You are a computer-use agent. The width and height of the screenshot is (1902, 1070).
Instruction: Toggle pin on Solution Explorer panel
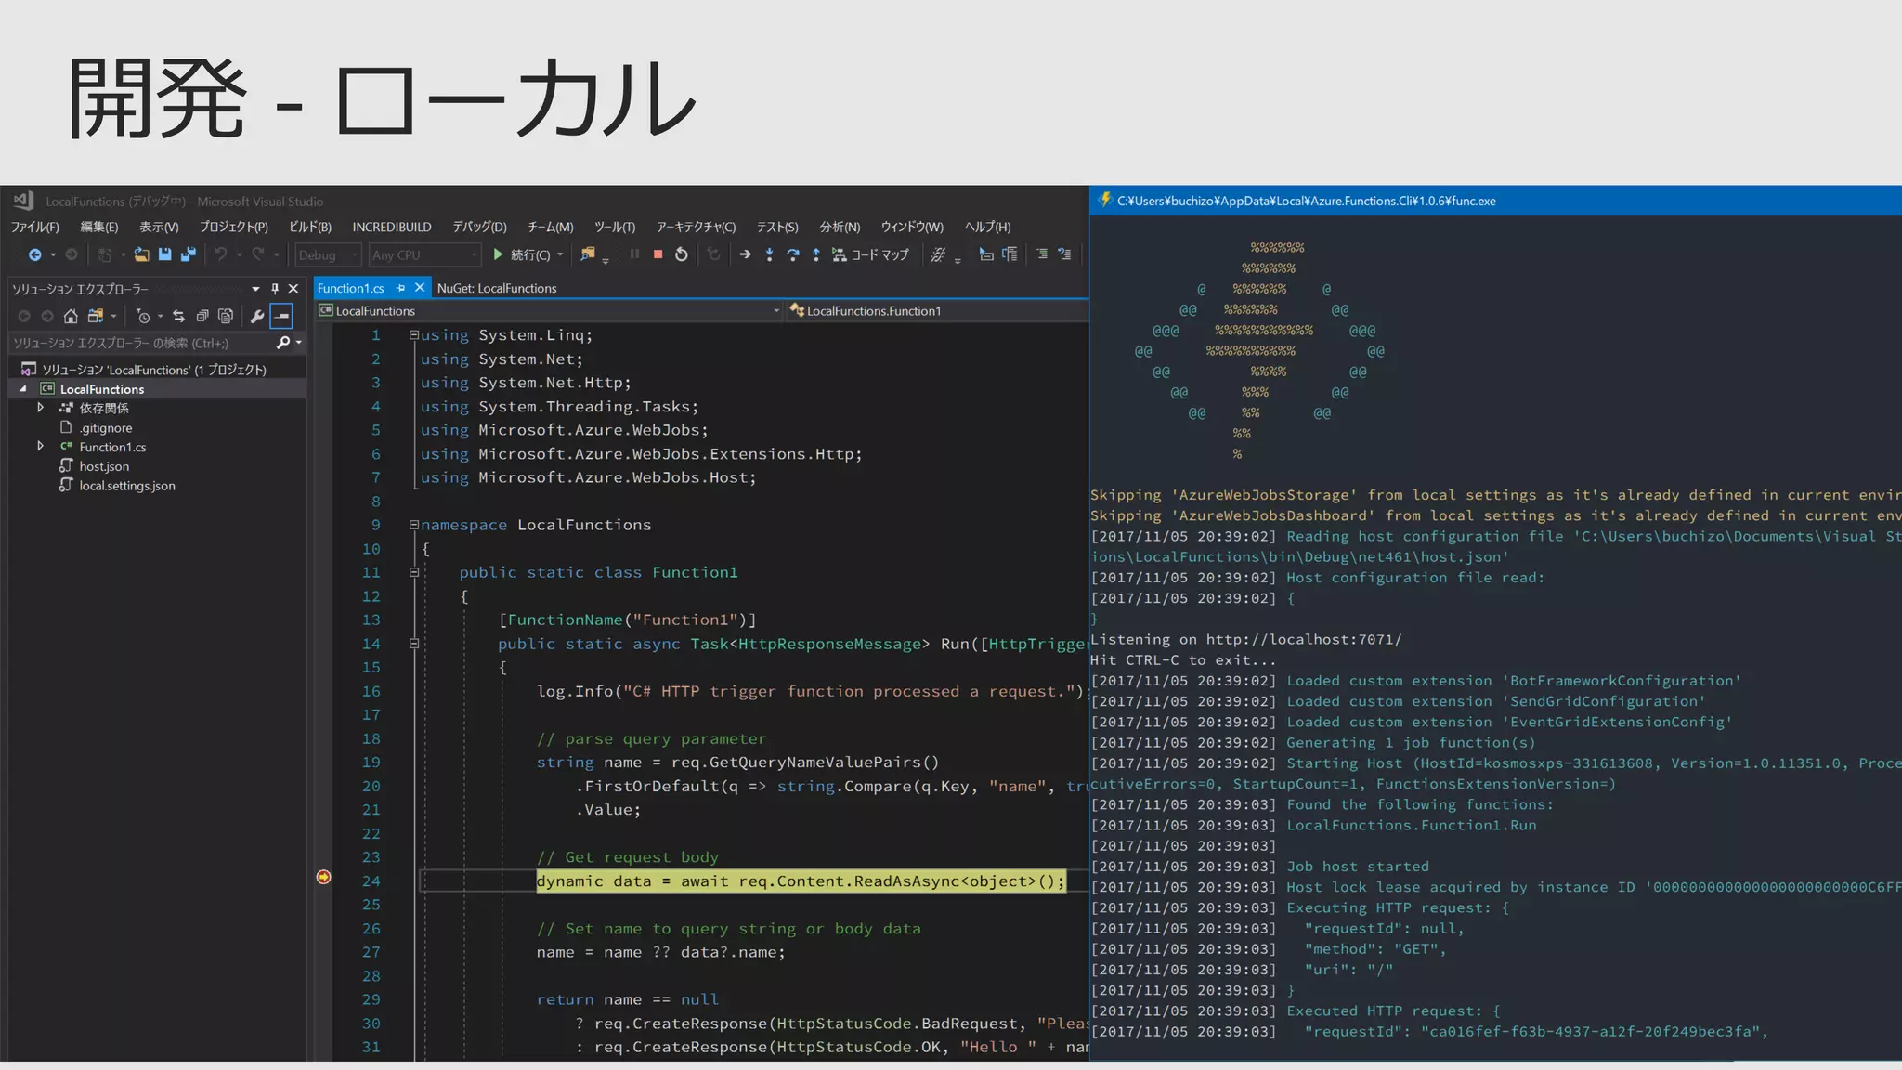pyautogui.click(x=275, y=289)
